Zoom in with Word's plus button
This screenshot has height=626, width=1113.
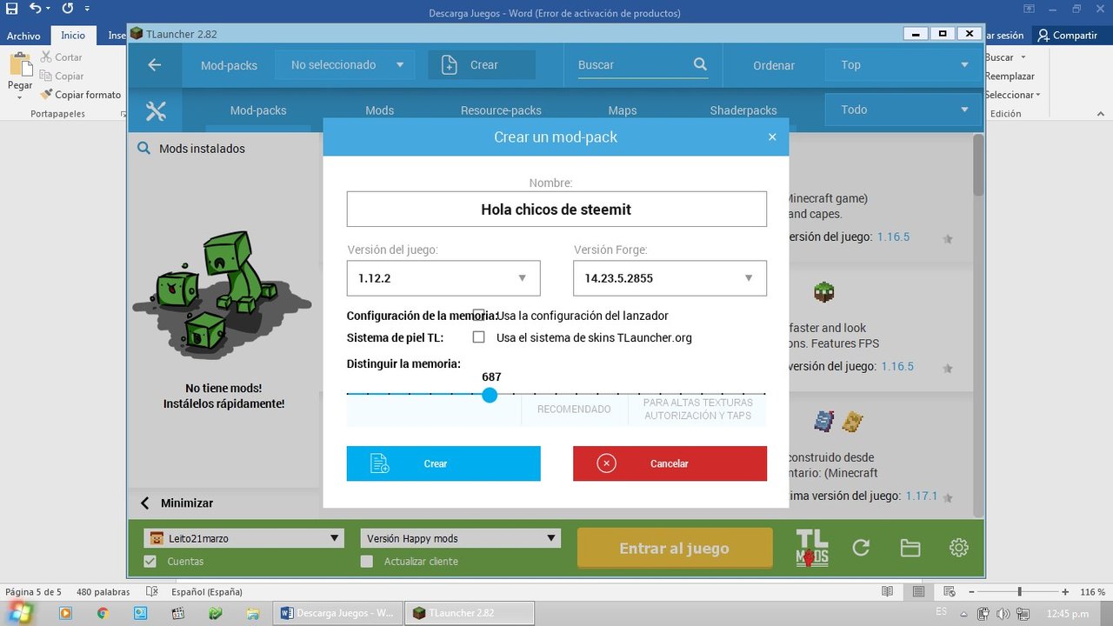click(1067, 592)
